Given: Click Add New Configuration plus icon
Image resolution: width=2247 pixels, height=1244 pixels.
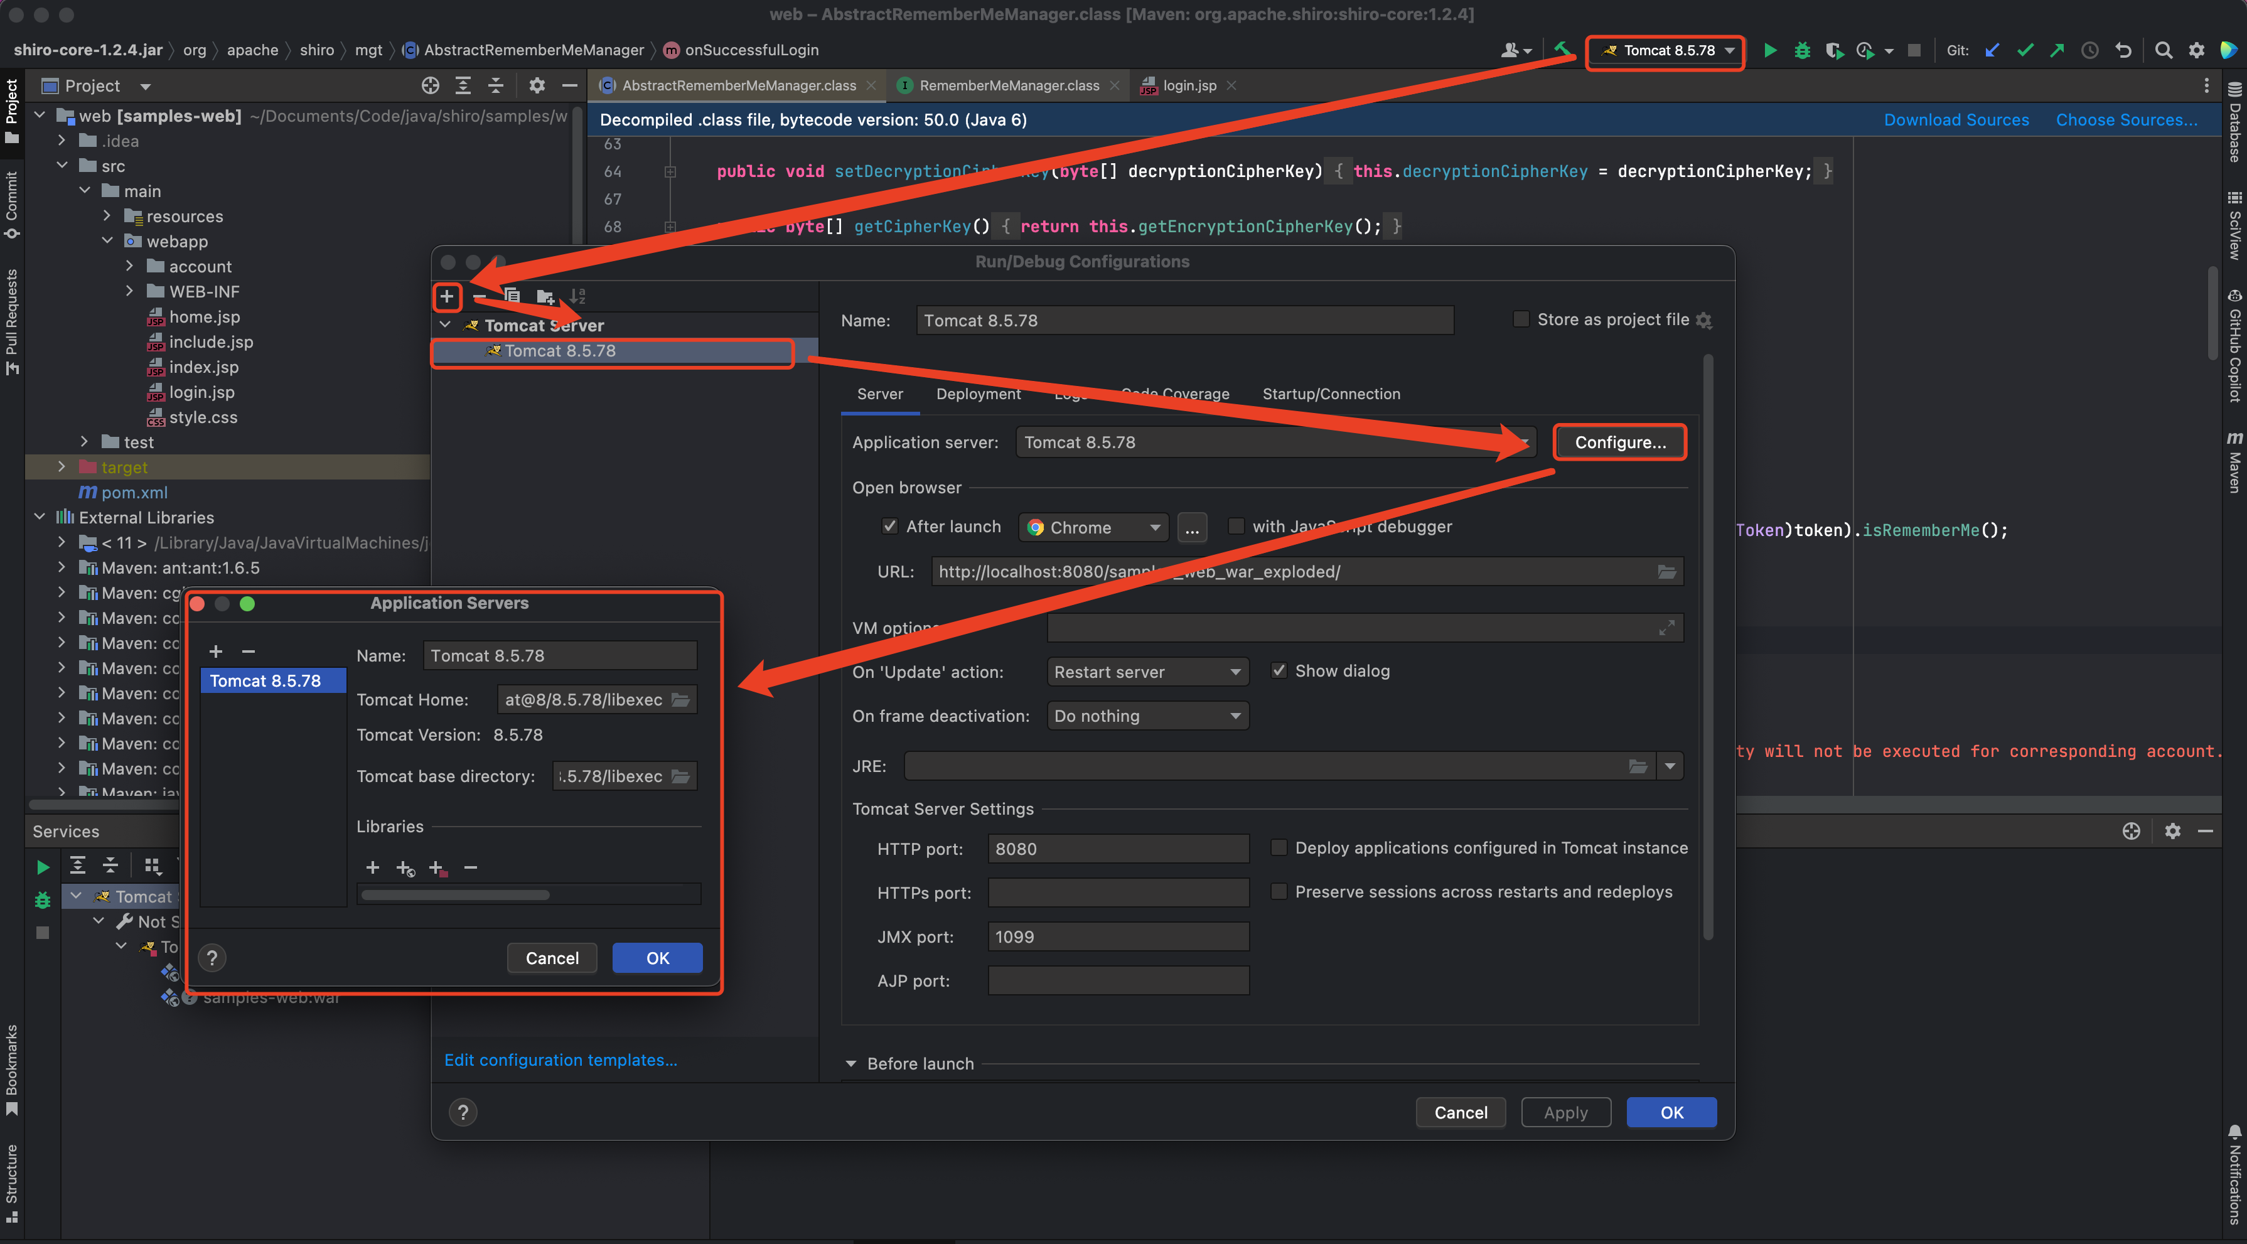Looking at the screenshot, I should tap(447, 297).
